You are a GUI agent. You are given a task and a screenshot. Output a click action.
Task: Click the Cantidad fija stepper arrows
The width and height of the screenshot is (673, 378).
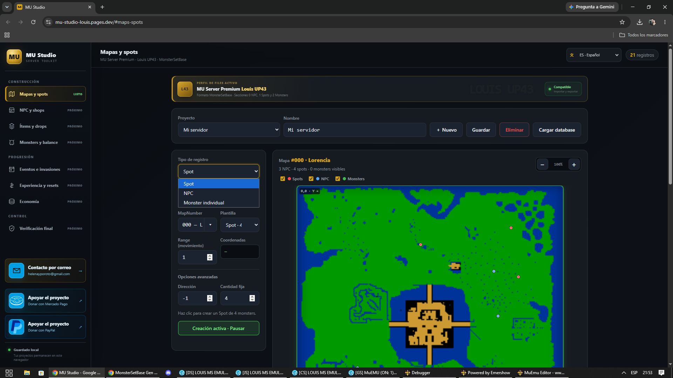pyautogui.click(x=252, y=298)
